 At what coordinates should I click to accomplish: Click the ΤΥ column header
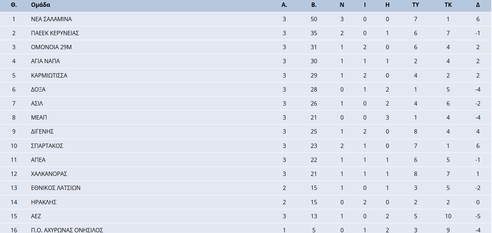416,5
